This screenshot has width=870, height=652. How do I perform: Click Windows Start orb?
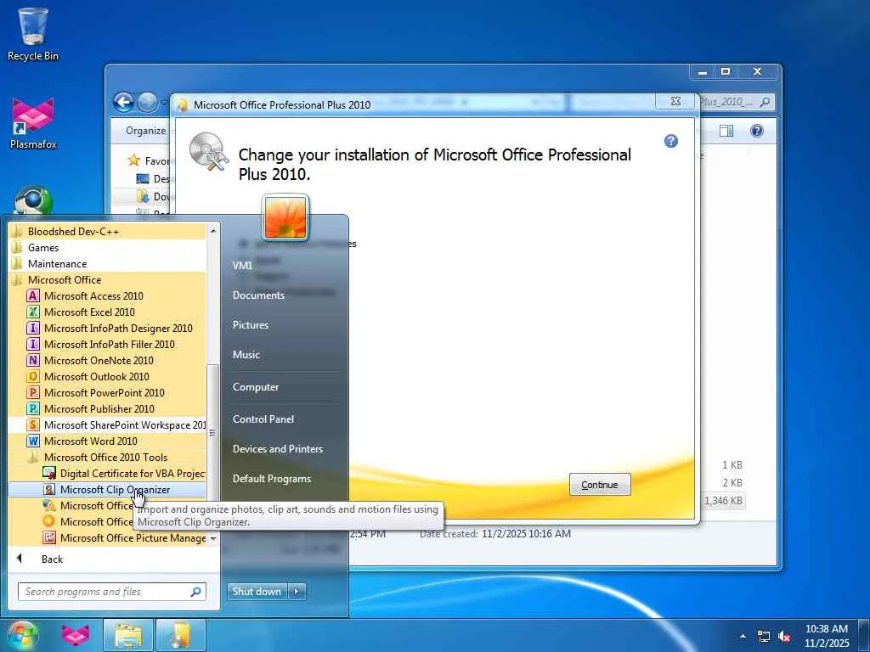[x=22, y=635]
